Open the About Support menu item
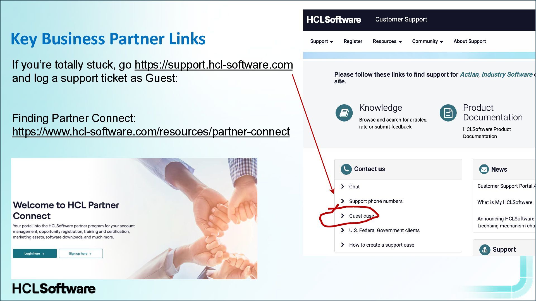Viewport: 536px width, 301px height. [x=470, y=41]
